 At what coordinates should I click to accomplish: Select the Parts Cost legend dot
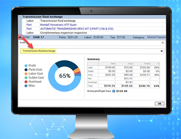26,70
